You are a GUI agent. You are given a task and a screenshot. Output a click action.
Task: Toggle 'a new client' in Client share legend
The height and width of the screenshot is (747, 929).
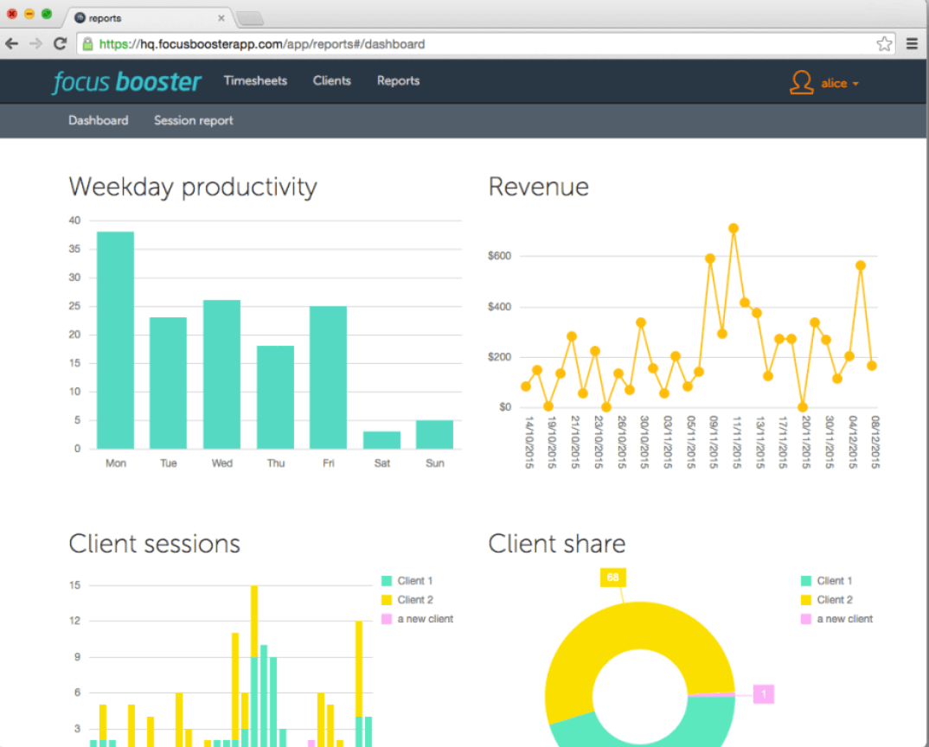coord(844,619)
